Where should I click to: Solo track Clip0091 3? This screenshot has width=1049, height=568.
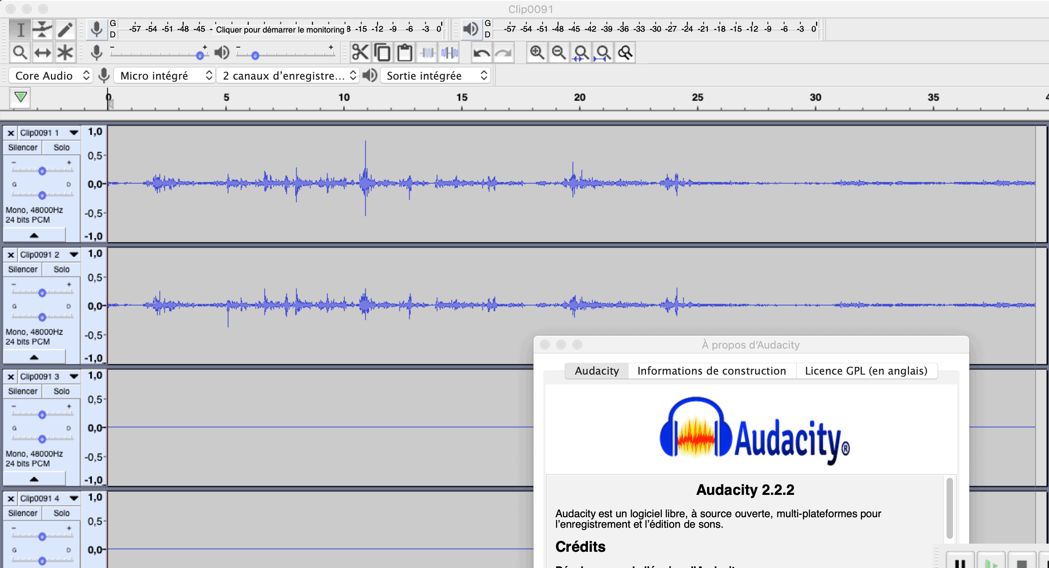pos(61,391)
